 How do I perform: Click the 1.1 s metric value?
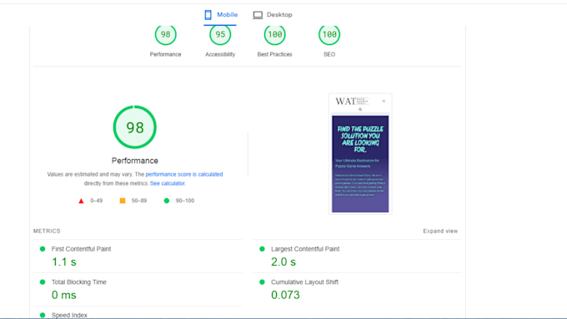[x=64, y=262]
